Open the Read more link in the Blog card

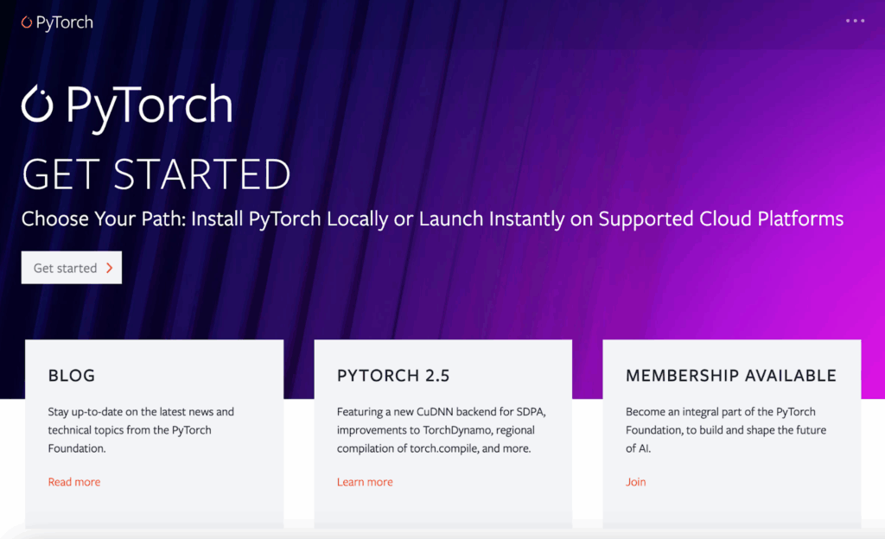coord(74,482)
